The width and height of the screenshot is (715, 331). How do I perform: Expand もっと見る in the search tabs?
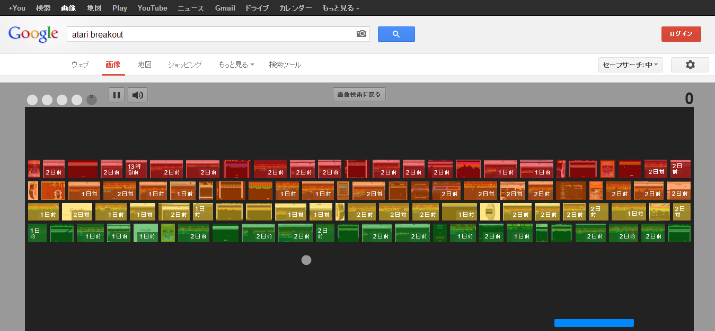point(236,65)
